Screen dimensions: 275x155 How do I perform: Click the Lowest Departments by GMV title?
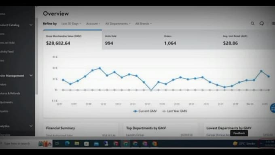229,128
